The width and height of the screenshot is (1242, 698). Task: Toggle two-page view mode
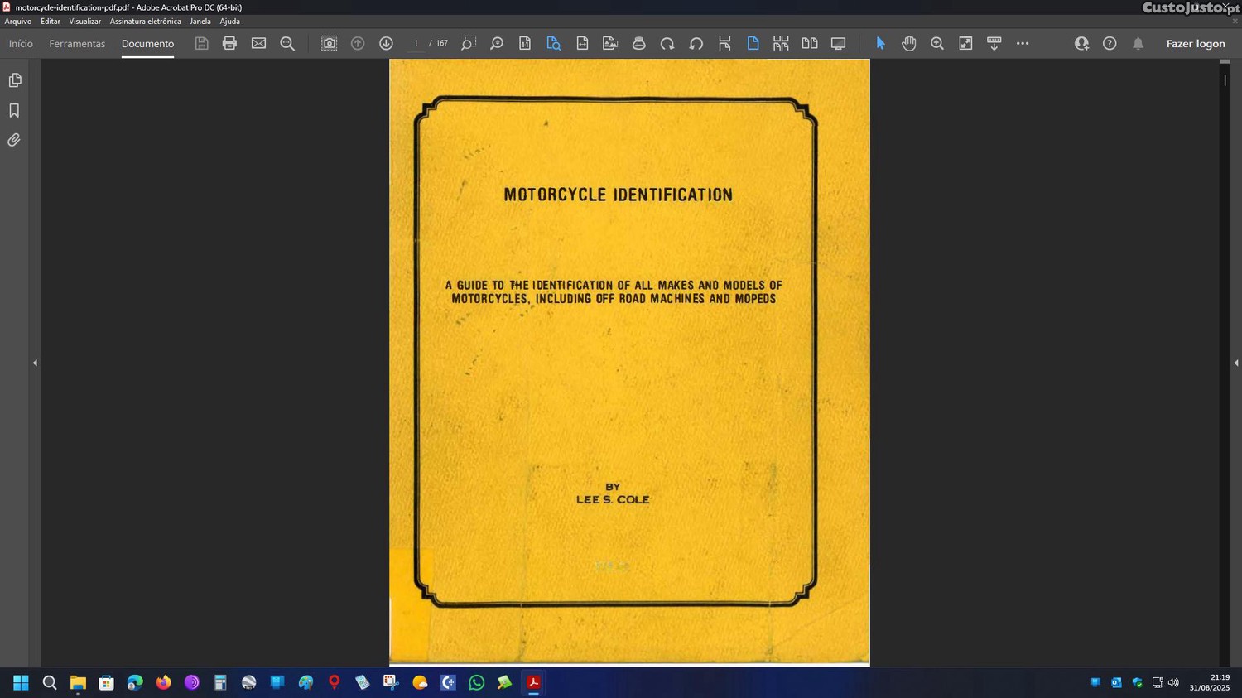tap(809, 43)
